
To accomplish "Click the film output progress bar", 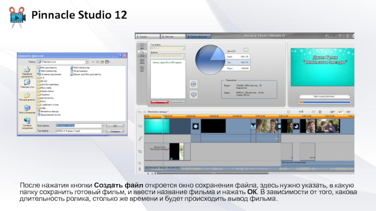I will 325,102.
